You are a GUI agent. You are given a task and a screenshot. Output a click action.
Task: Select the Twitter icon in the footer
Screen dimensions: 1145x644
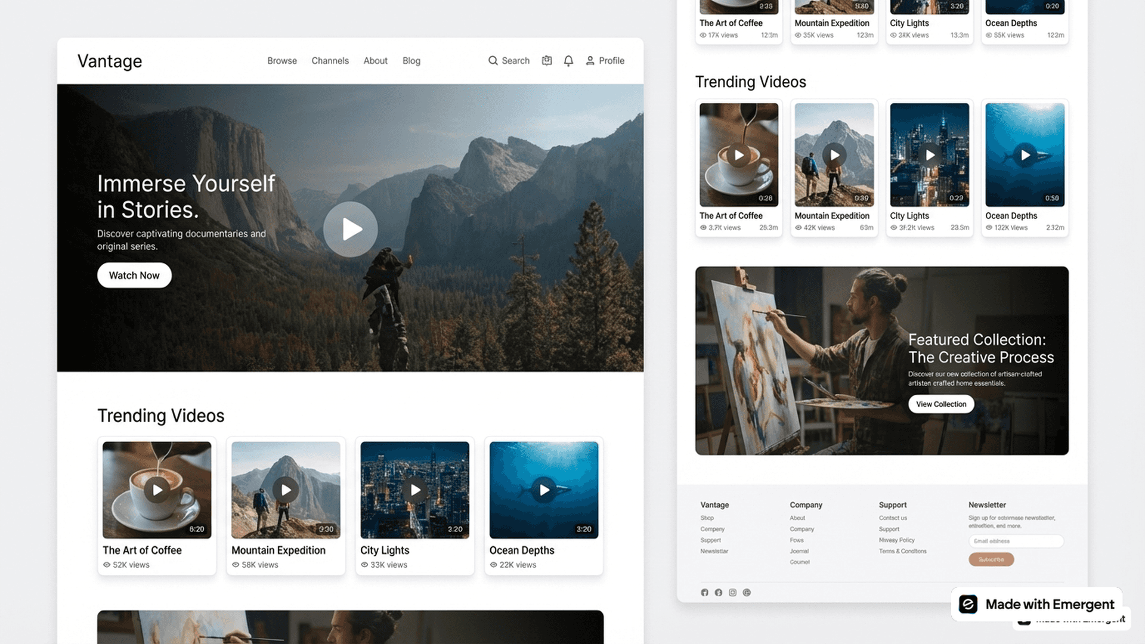[718, 592]
